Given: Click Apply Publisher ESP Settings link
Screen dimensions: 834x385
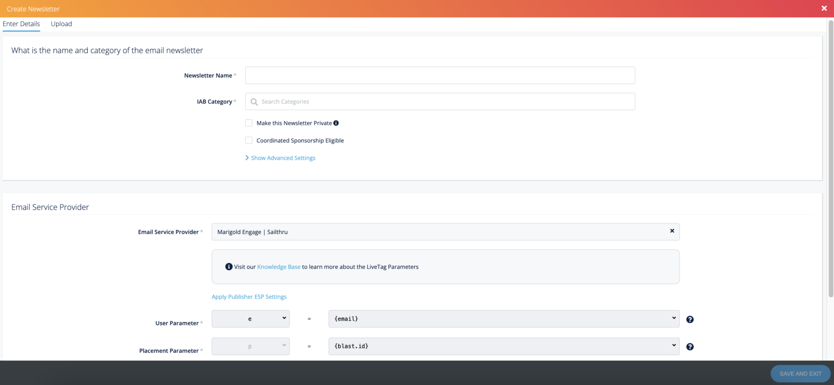Looking at the screenshot, I should [249, 297].
